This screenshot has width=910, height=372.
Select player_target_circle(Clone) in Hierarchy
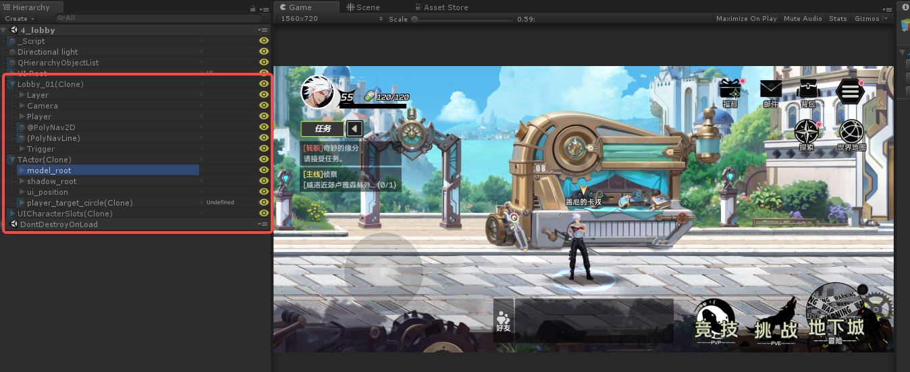[80, 203]
